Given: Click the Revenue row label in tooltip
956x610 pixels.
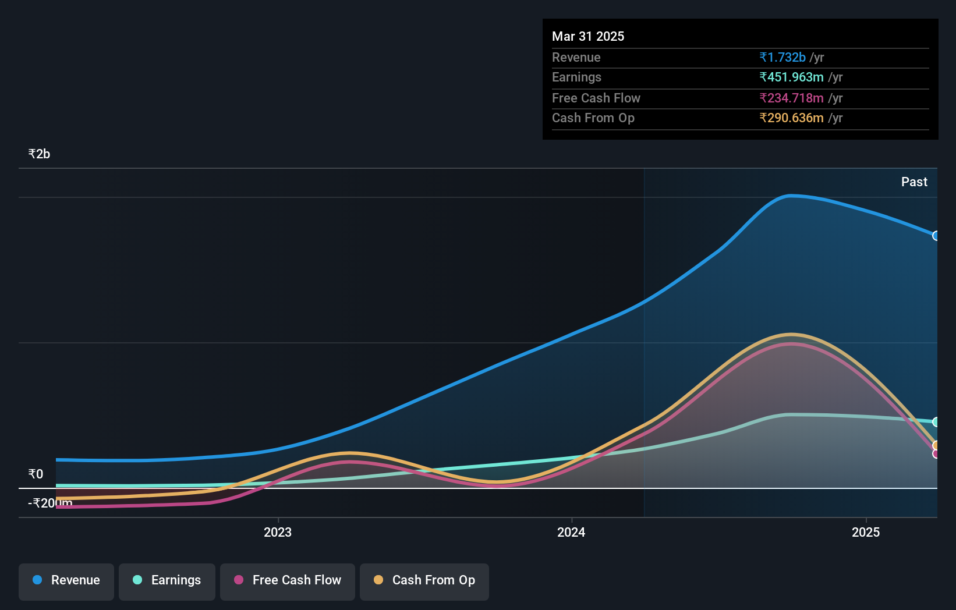Looking at the screenshot, I should (576, 58).
